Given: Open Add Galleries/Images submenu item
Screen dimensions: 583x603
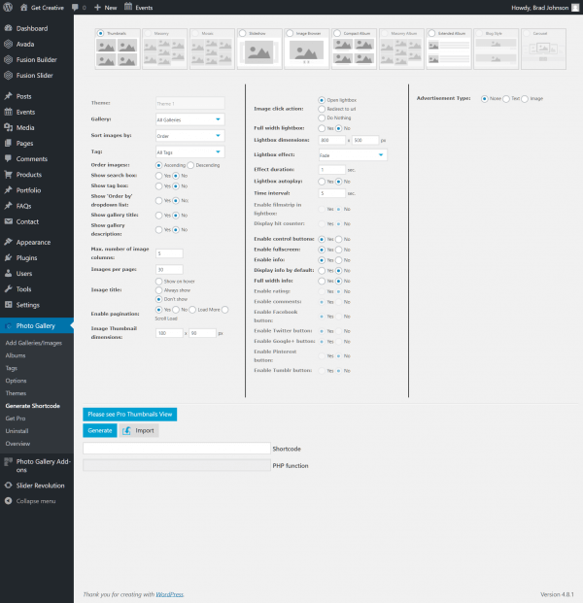Looking at the screenshot, I should coord(33,343).
